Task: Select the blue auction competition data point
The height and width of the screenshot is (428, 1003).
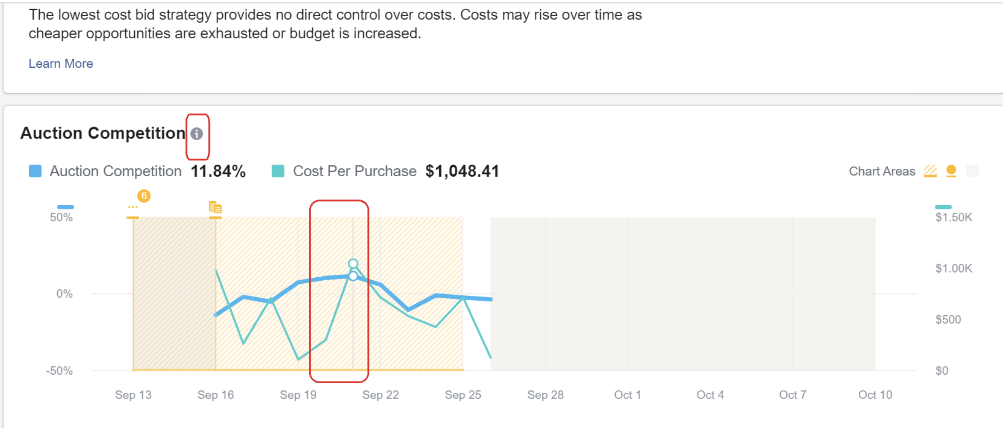Action: pyautogui.click(x=353, y=276)
